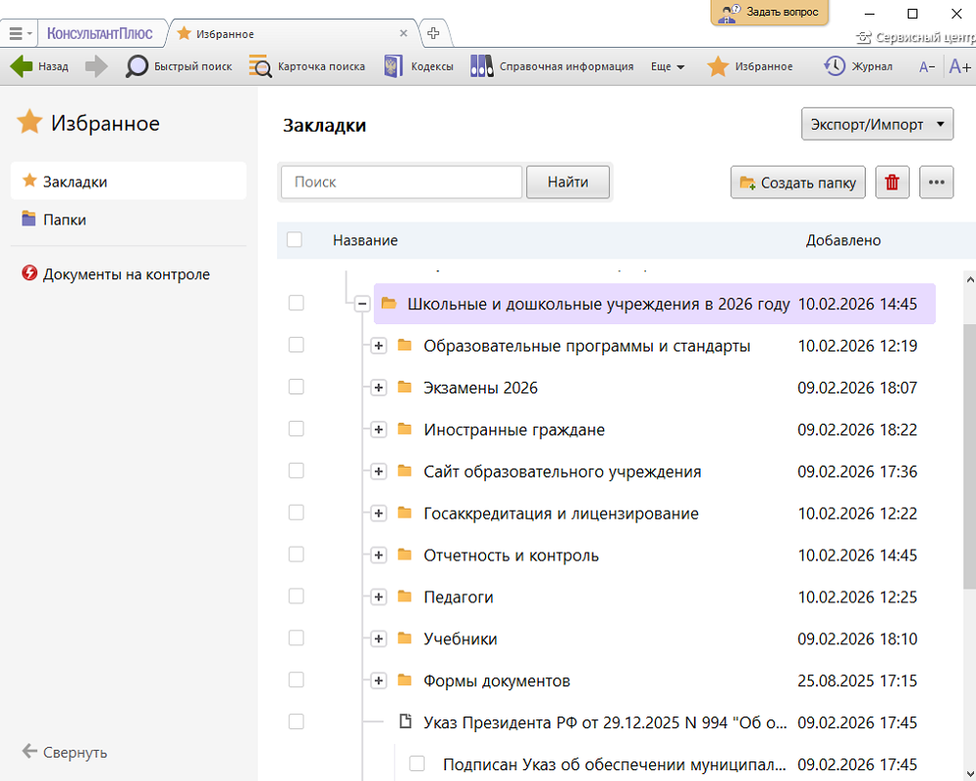Click the green Back arrow icon
976x781 pixels.
(x=21, y=66)
